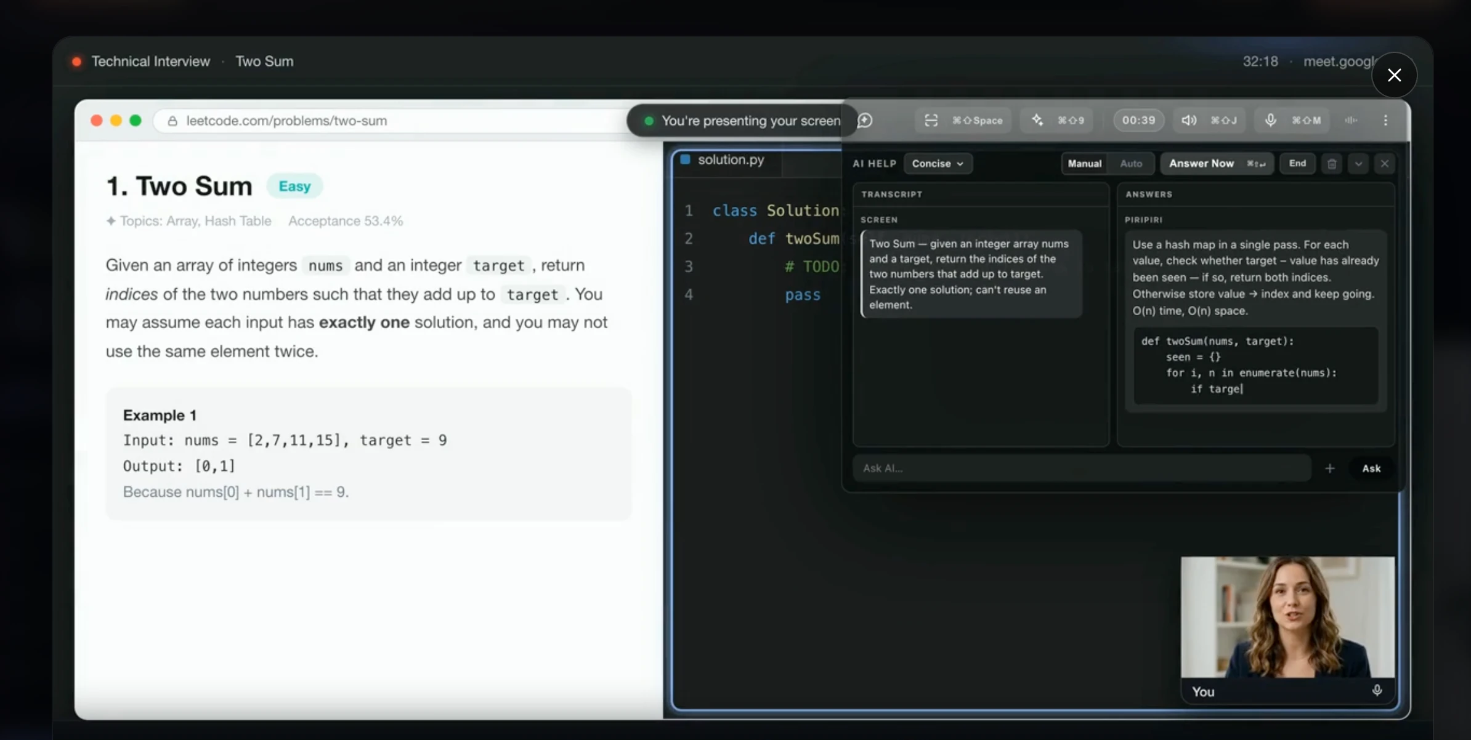
Task: Click the Input: nums = [2,7,11,15] line
Action: [285, 441]
